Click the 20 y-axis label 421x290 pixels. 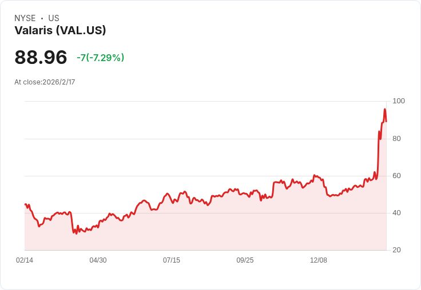pos(396,250)
